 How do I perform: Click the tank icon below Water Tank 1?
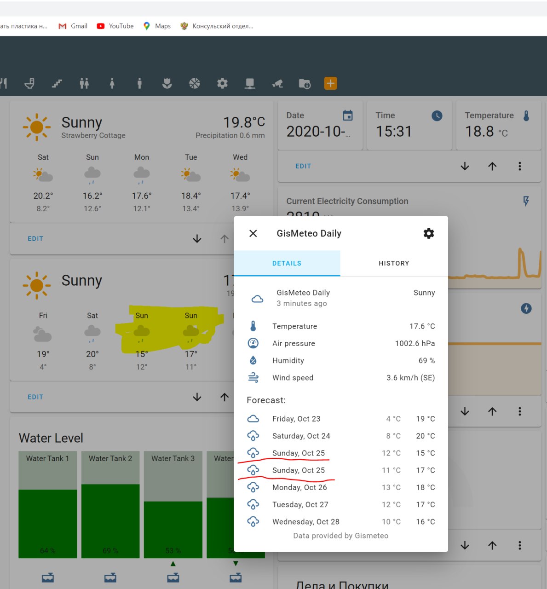click(x=48, y=577)
